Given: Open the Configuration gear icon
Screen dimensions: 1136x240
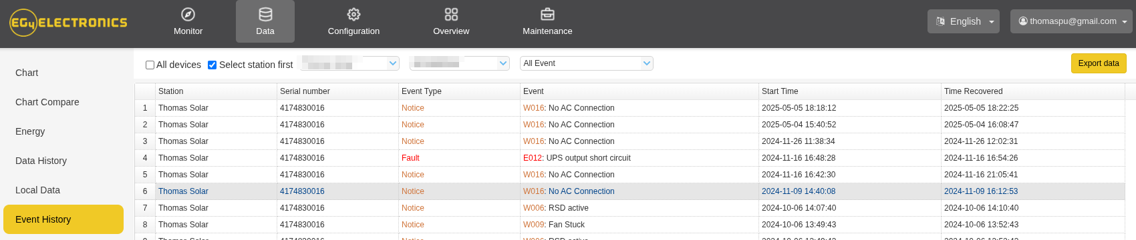Looking at the screenshot, I should point(353,14).
